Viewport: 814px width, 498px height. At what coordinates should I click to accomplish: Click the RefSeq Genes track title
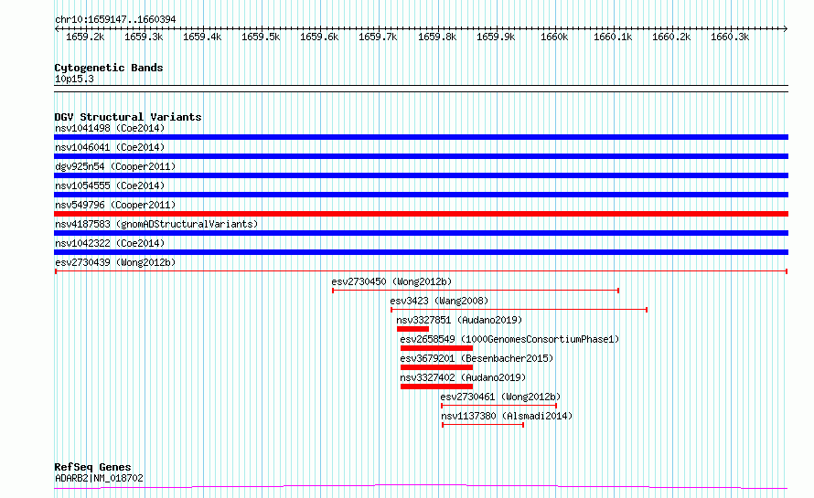pyautogui.click(x=92, y=467)
